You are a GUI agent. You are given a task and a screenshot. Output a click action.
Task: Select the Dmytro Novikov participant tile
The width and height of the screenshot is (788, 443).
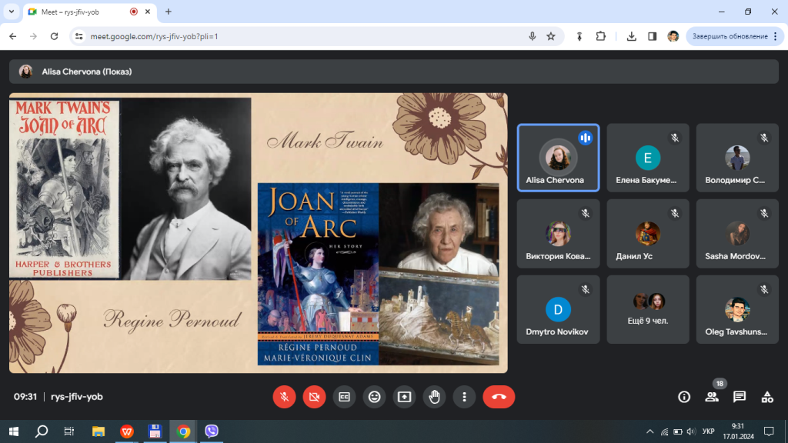(559, 309)
